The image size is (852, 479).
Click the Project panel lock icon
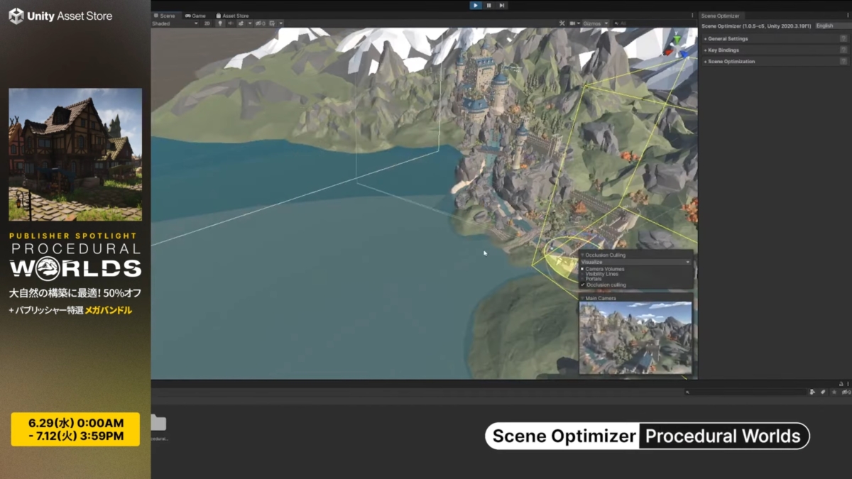point(841,384)
